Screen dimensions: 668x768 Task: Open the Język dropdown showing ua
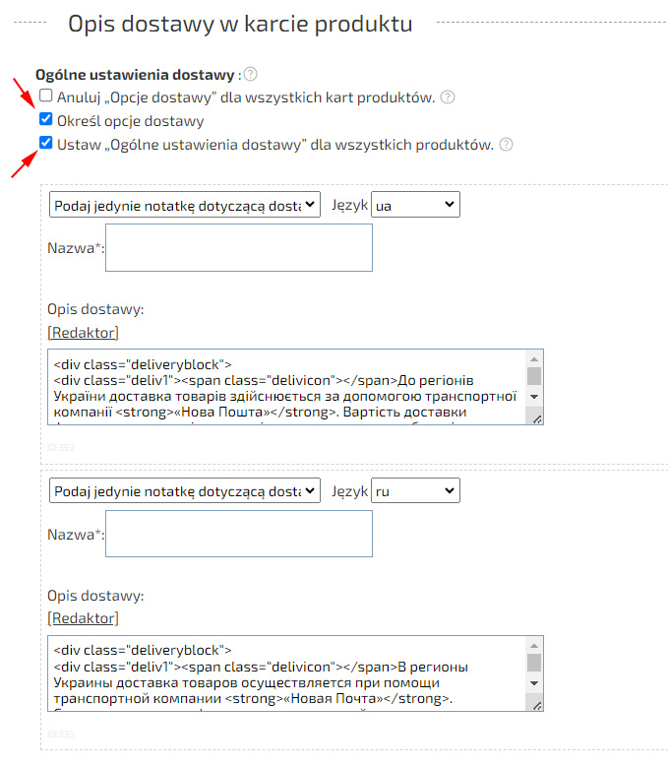(x=414, y=205)
